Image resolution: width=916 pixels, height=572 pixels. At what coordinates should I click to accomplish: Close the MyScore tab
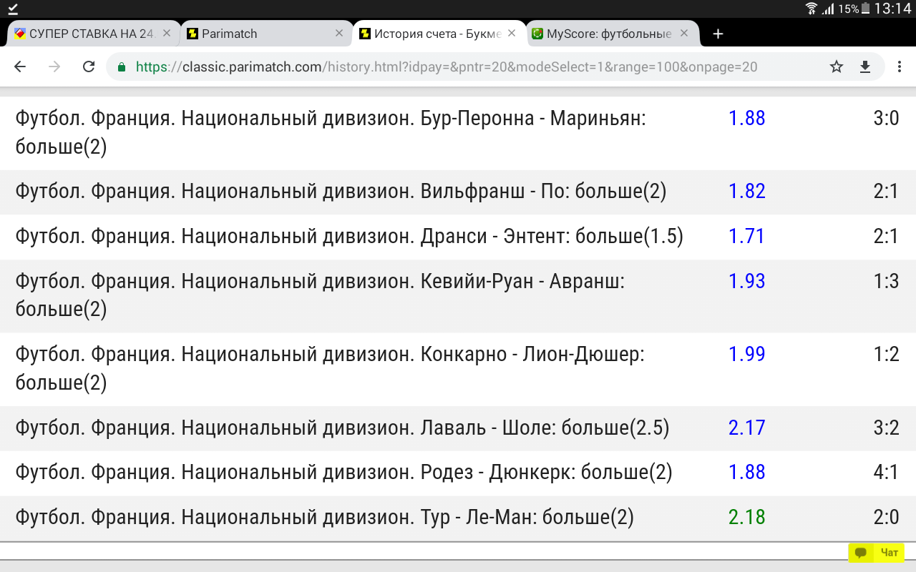pos(684,34)
